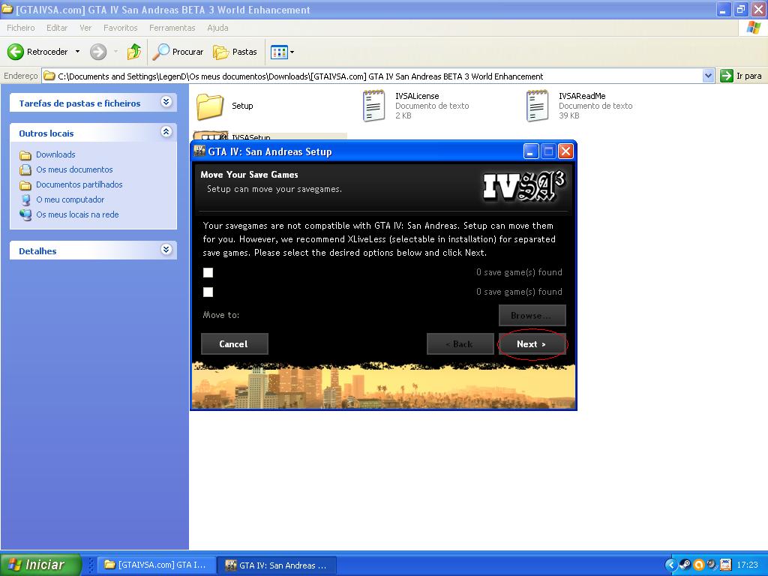This screenshot has height=576, width=768.
Task: Collapse the Outros locais panel
Action: [166, 131]
